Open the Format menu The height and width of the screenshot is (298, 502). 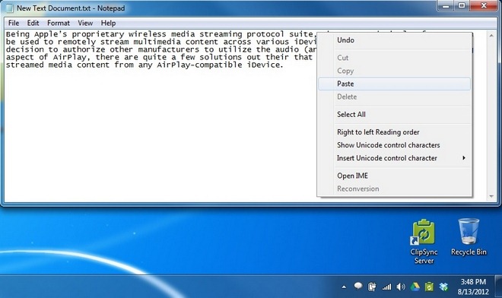point(59,23)
